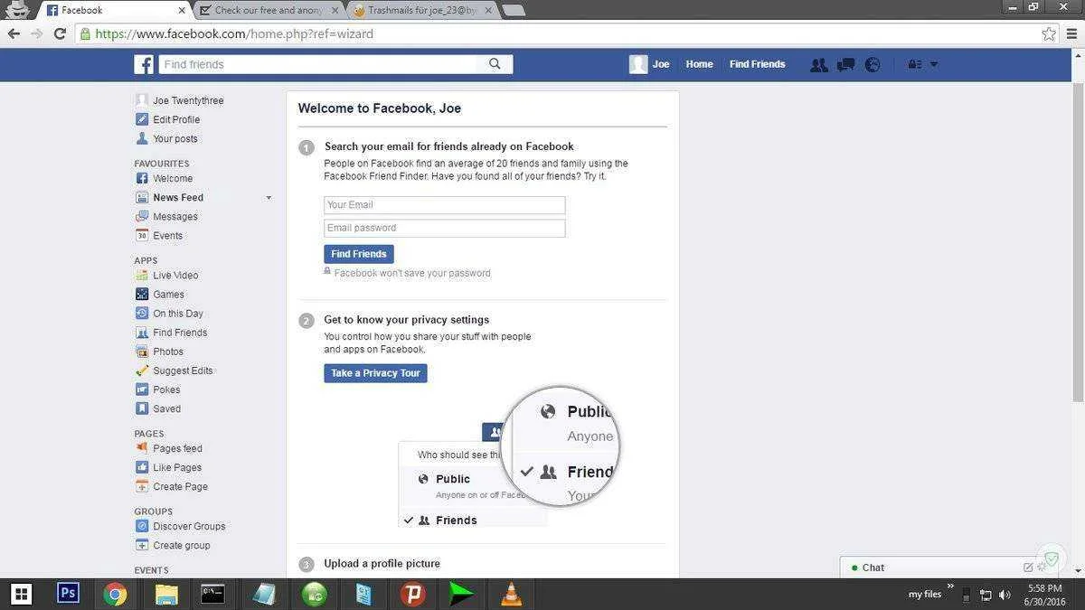The width and height of the screenshot is (1085, 610).
Task: Open messages icon in header
Action: point(846,64)
